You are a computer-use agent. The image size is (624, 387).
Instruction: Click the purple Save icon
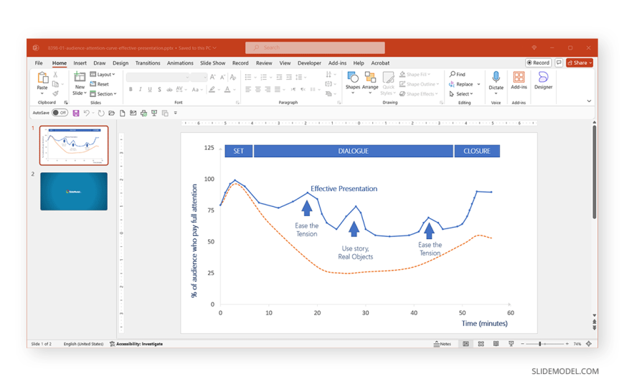75,113
